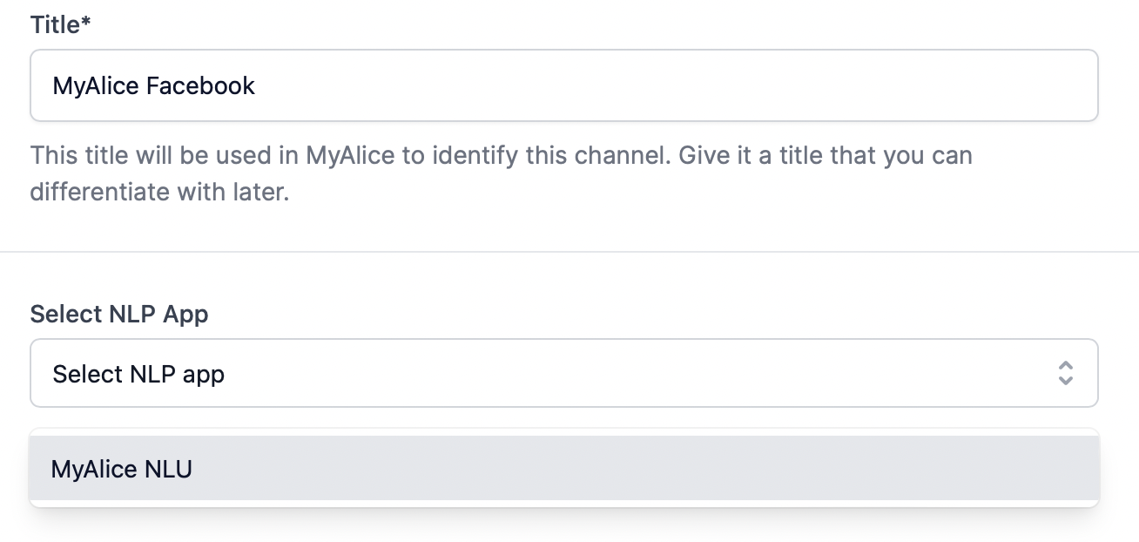
Task: Click the up-down chevron icon
Action: pos(1065,373)
